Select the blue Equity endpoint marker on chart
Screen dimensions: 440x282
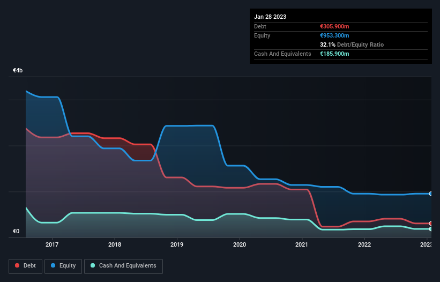tap(431, 194)
